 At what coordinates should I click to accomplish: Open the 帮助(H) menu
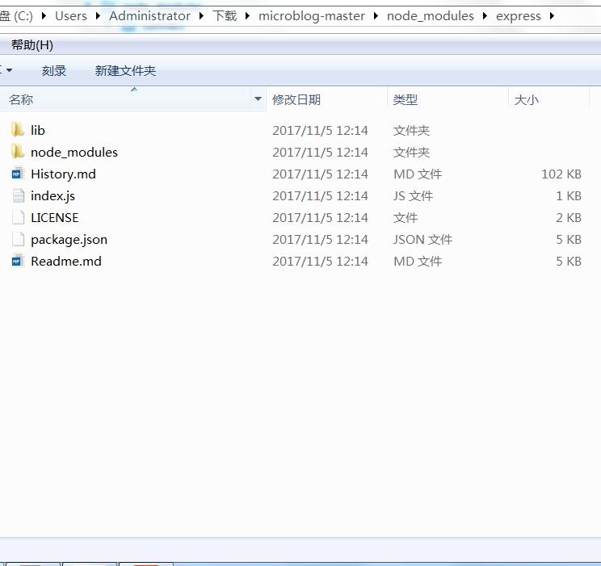32,45
